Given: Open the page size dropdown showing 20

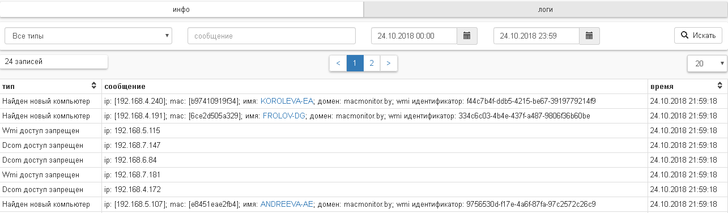Looking at the screenshot, I should [x=707, y=64].
